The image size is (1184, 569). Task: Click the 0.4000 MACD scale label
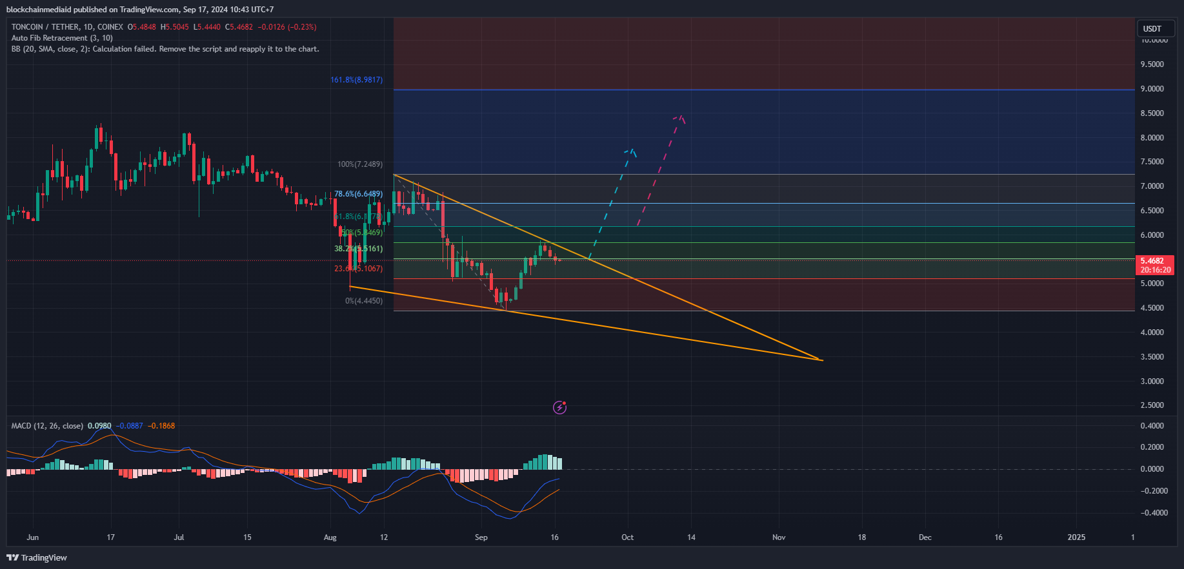coord(1152,426)
